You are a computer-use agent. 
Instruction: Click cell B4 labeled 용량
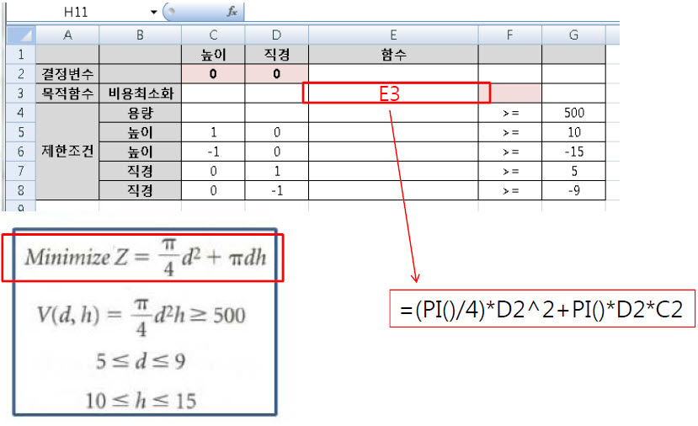140,113
